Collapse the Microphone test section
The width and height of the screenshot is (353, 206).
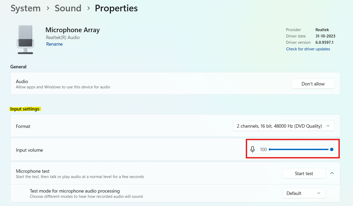(x=332, y=173)
